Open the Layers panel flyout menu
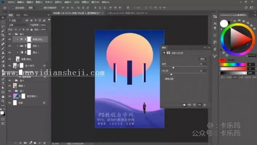 point(49,15)
